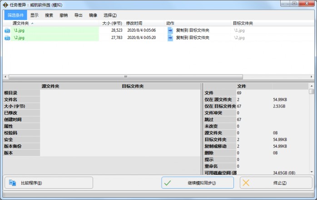The width and height of the screenshot is (317, 200).
Task: Click copy-to-target arrow icon for 2.jpg
Action: (x=170, y=38)
